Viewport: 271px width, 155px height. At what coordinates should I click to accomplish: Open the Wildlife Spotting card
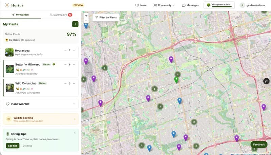41,119
